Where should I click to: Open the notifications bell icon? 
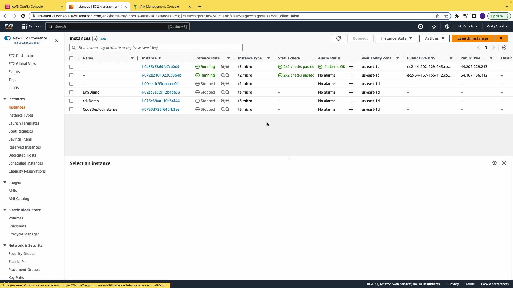tap(434, 26)
